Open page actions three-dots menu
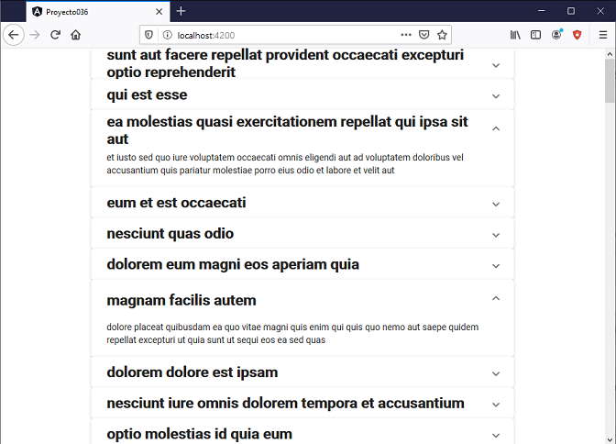The height and width of the screenshot is (444, 616). [x=406, y=35]
